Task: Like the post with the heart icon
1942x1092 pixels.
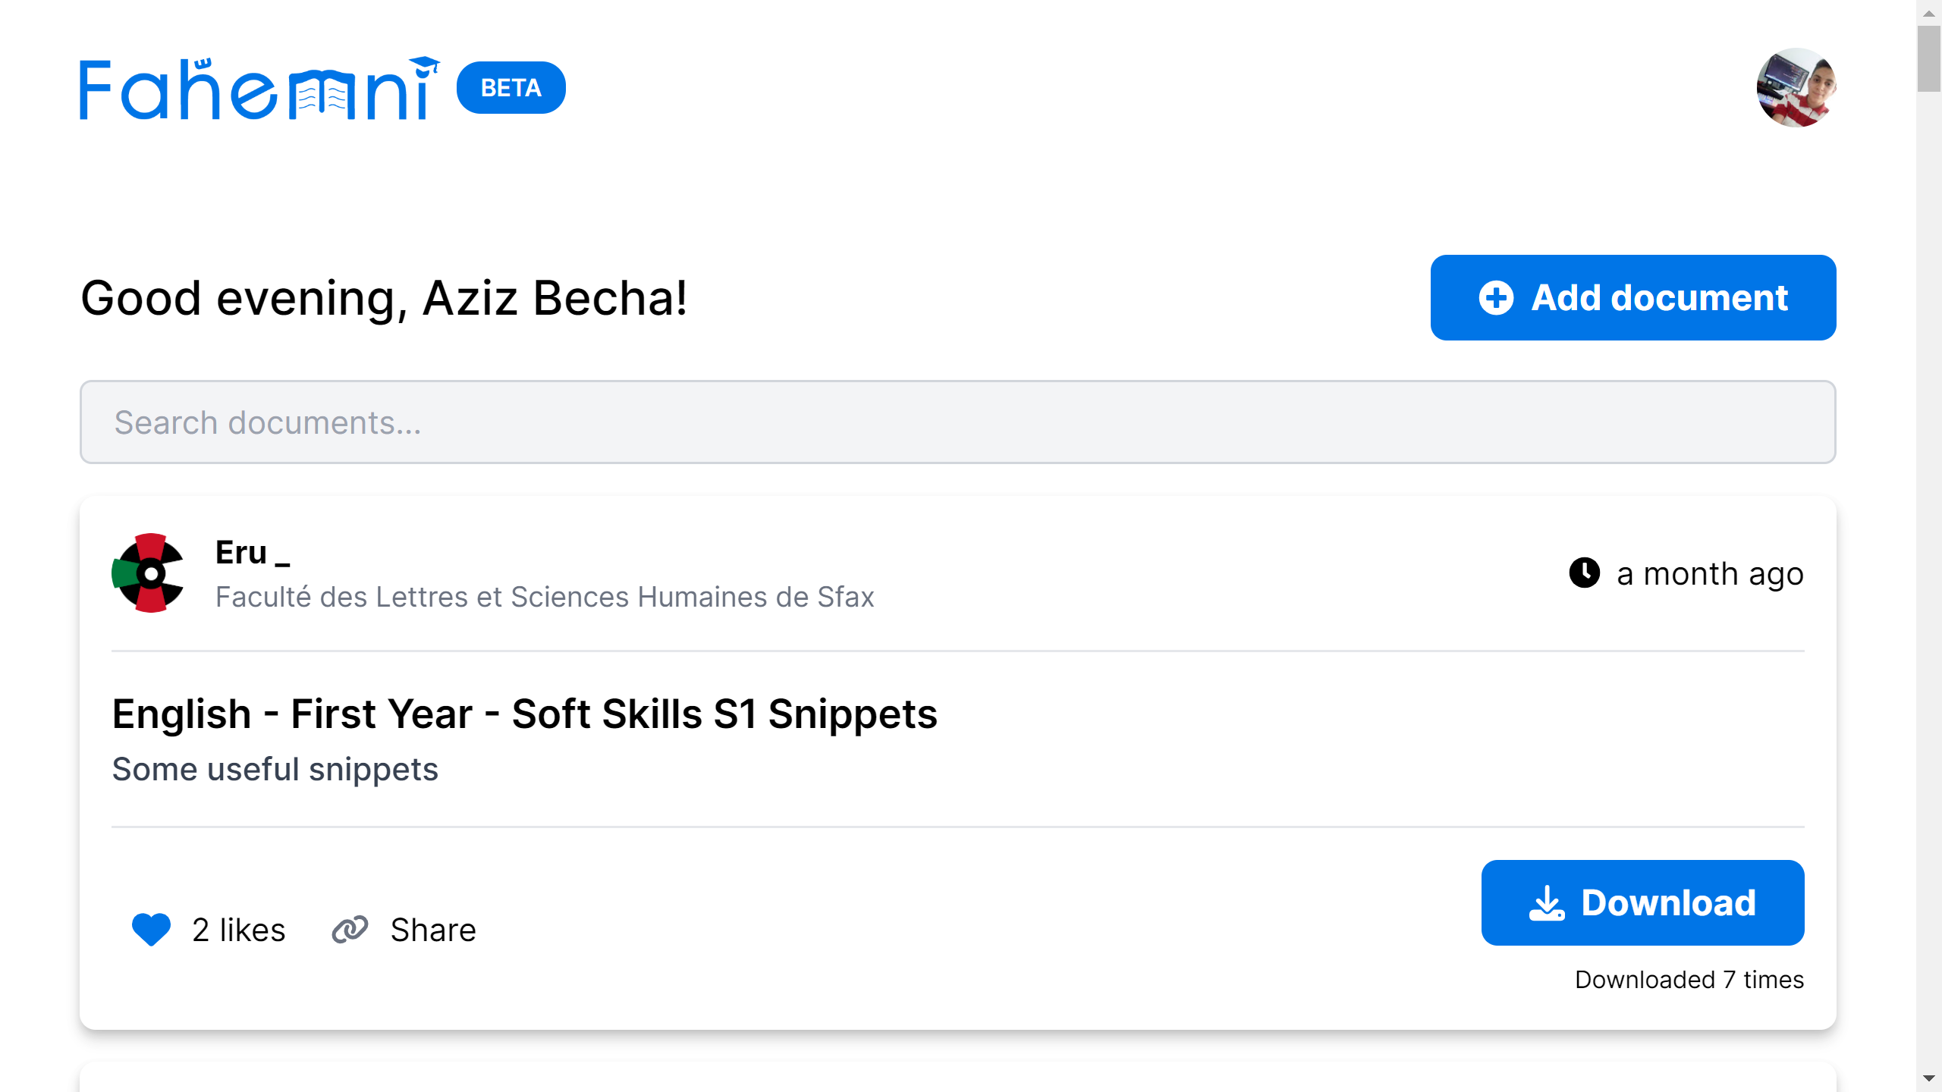Action: pos(151,930)
